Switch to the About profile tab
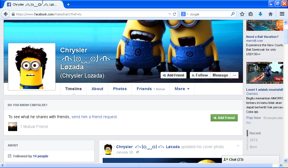 click(x=97, y=89)
